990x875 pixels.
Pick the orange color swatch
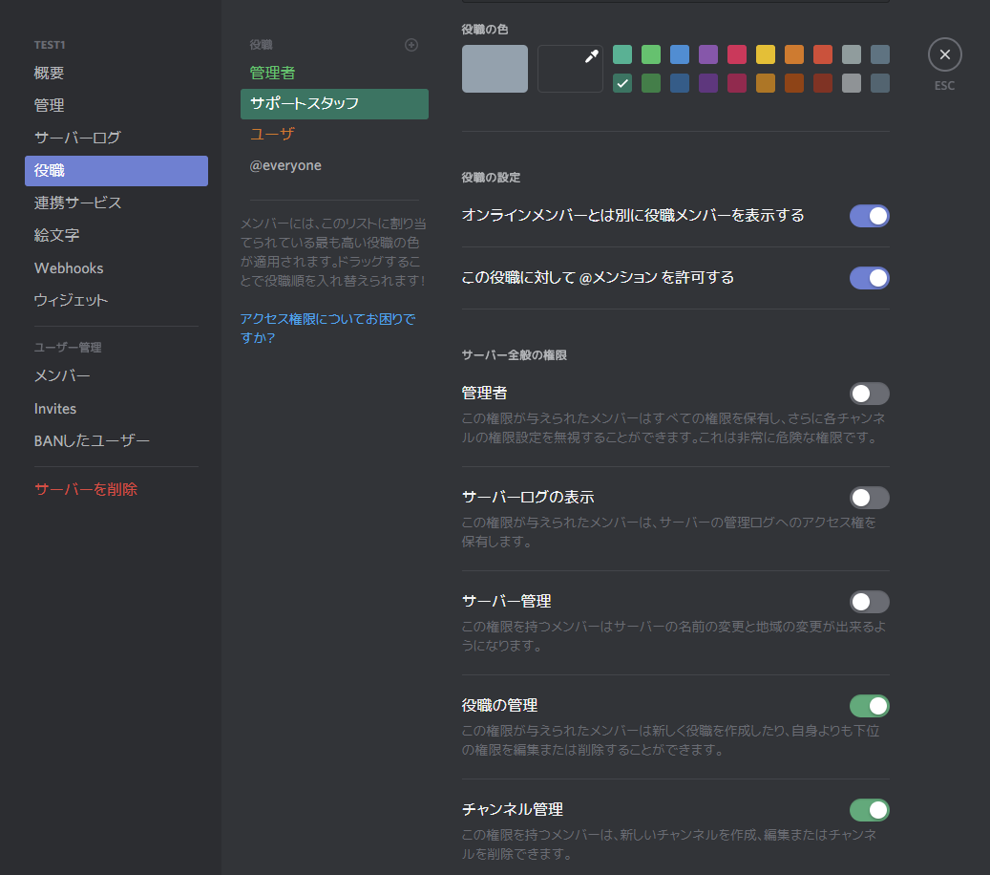(x=794, y=54)
